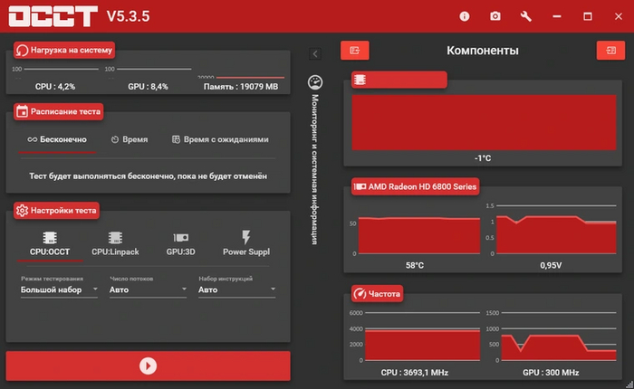Click the GPU 58°C temperature graph

point(418,236)
